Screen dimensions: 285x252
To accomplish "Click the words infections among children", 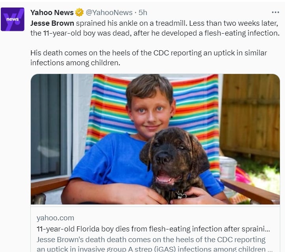I will coord(75,63).
